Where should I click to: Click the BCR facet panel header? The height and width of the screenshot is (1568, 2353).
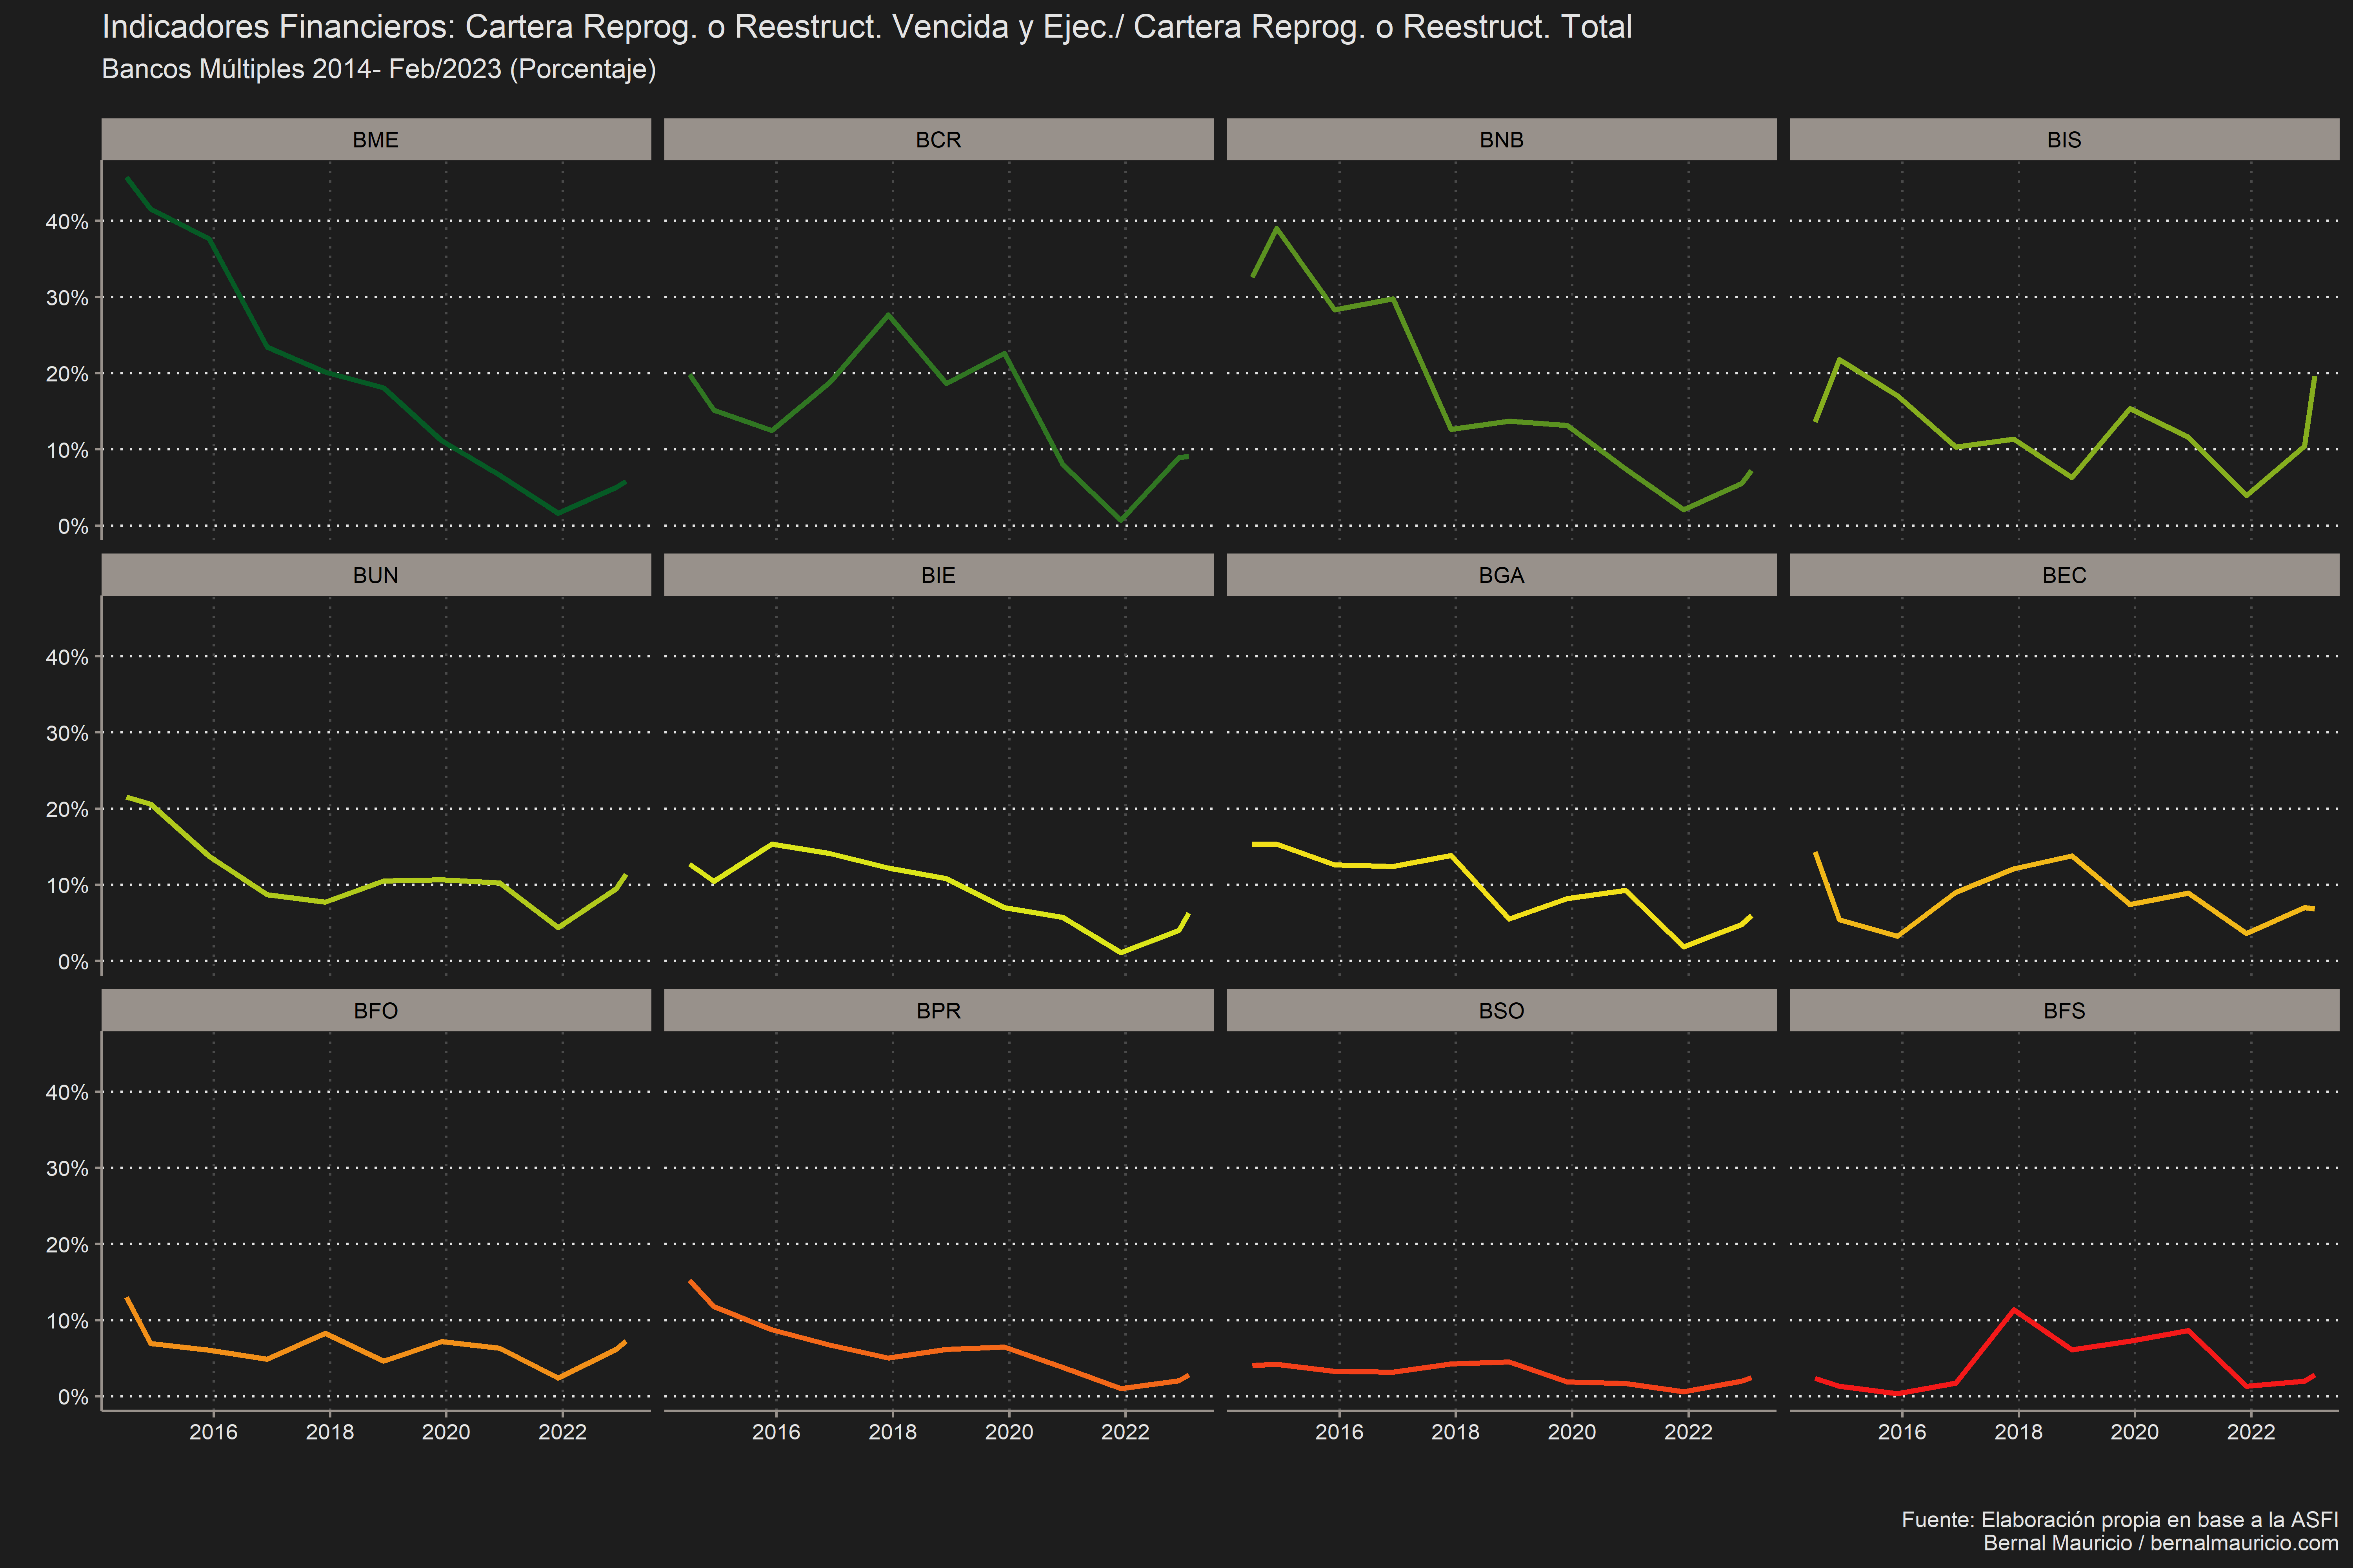938,139
